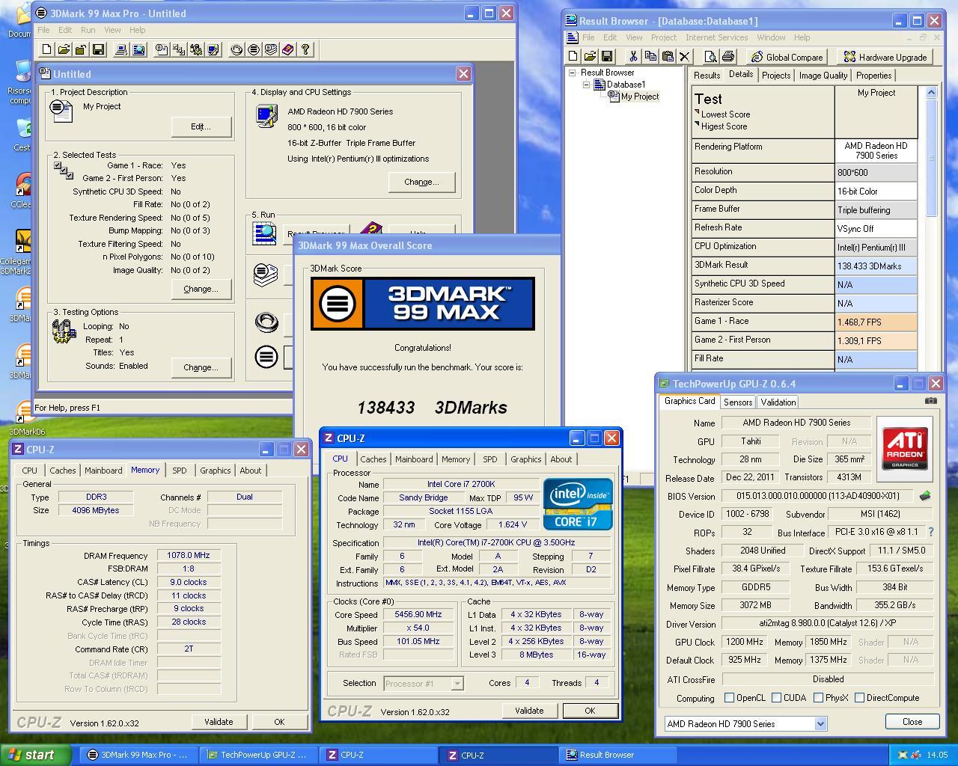Open AMD Radeon HD 7900 Series dropdown in GPU-Z

click(820, 723)
